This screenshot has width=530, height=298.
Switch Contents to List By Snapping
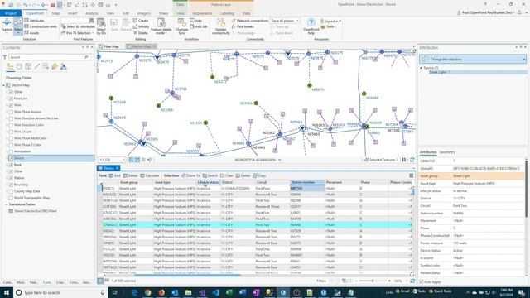[46, 66]
